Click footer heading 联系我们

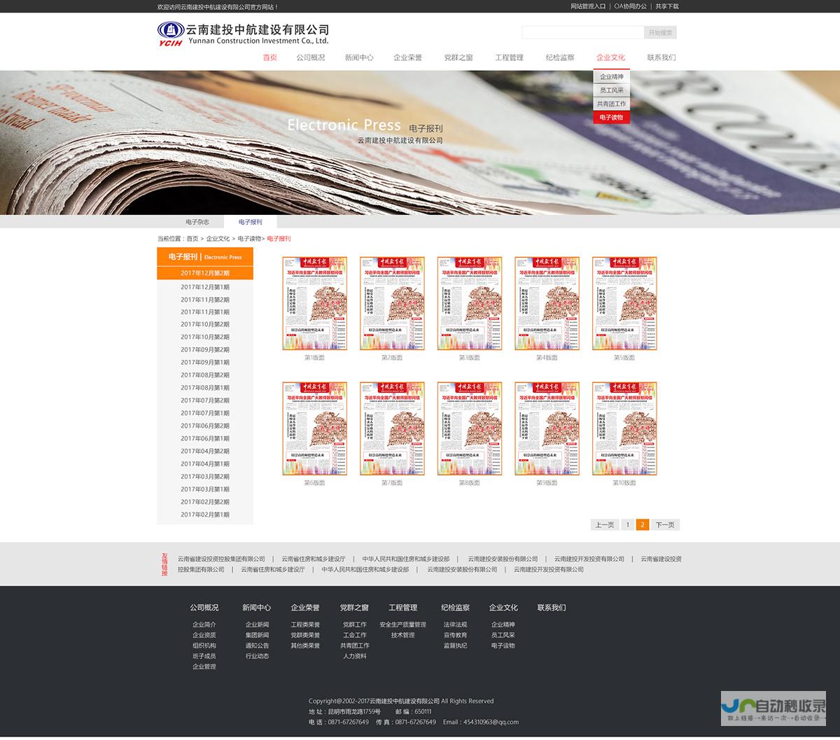click(x=552, y=608)
